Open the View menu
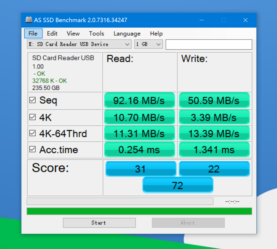This screenshot has width=277, height=249. click(x=73, y=33)
